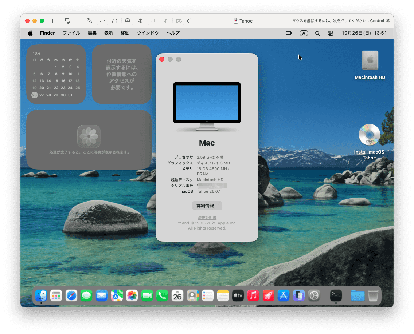Click the drive icon in the VM toolbar
414x334 pixels.
(115, 21)
